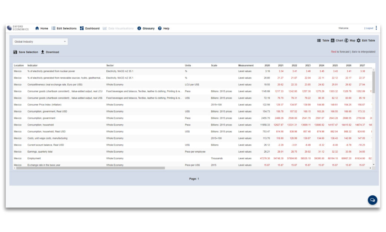Switch to Chart view
Screen dimensions: 386x232
337,40
